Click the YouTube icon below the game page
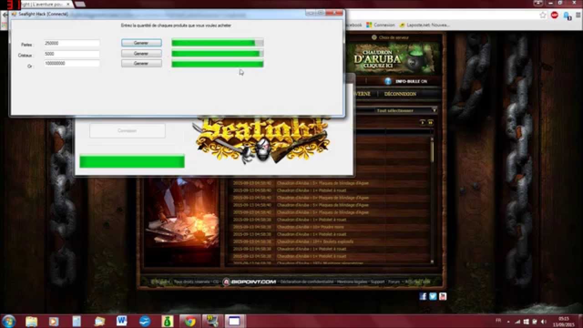This screenshot has width=583, height=328. click(443, 296)
